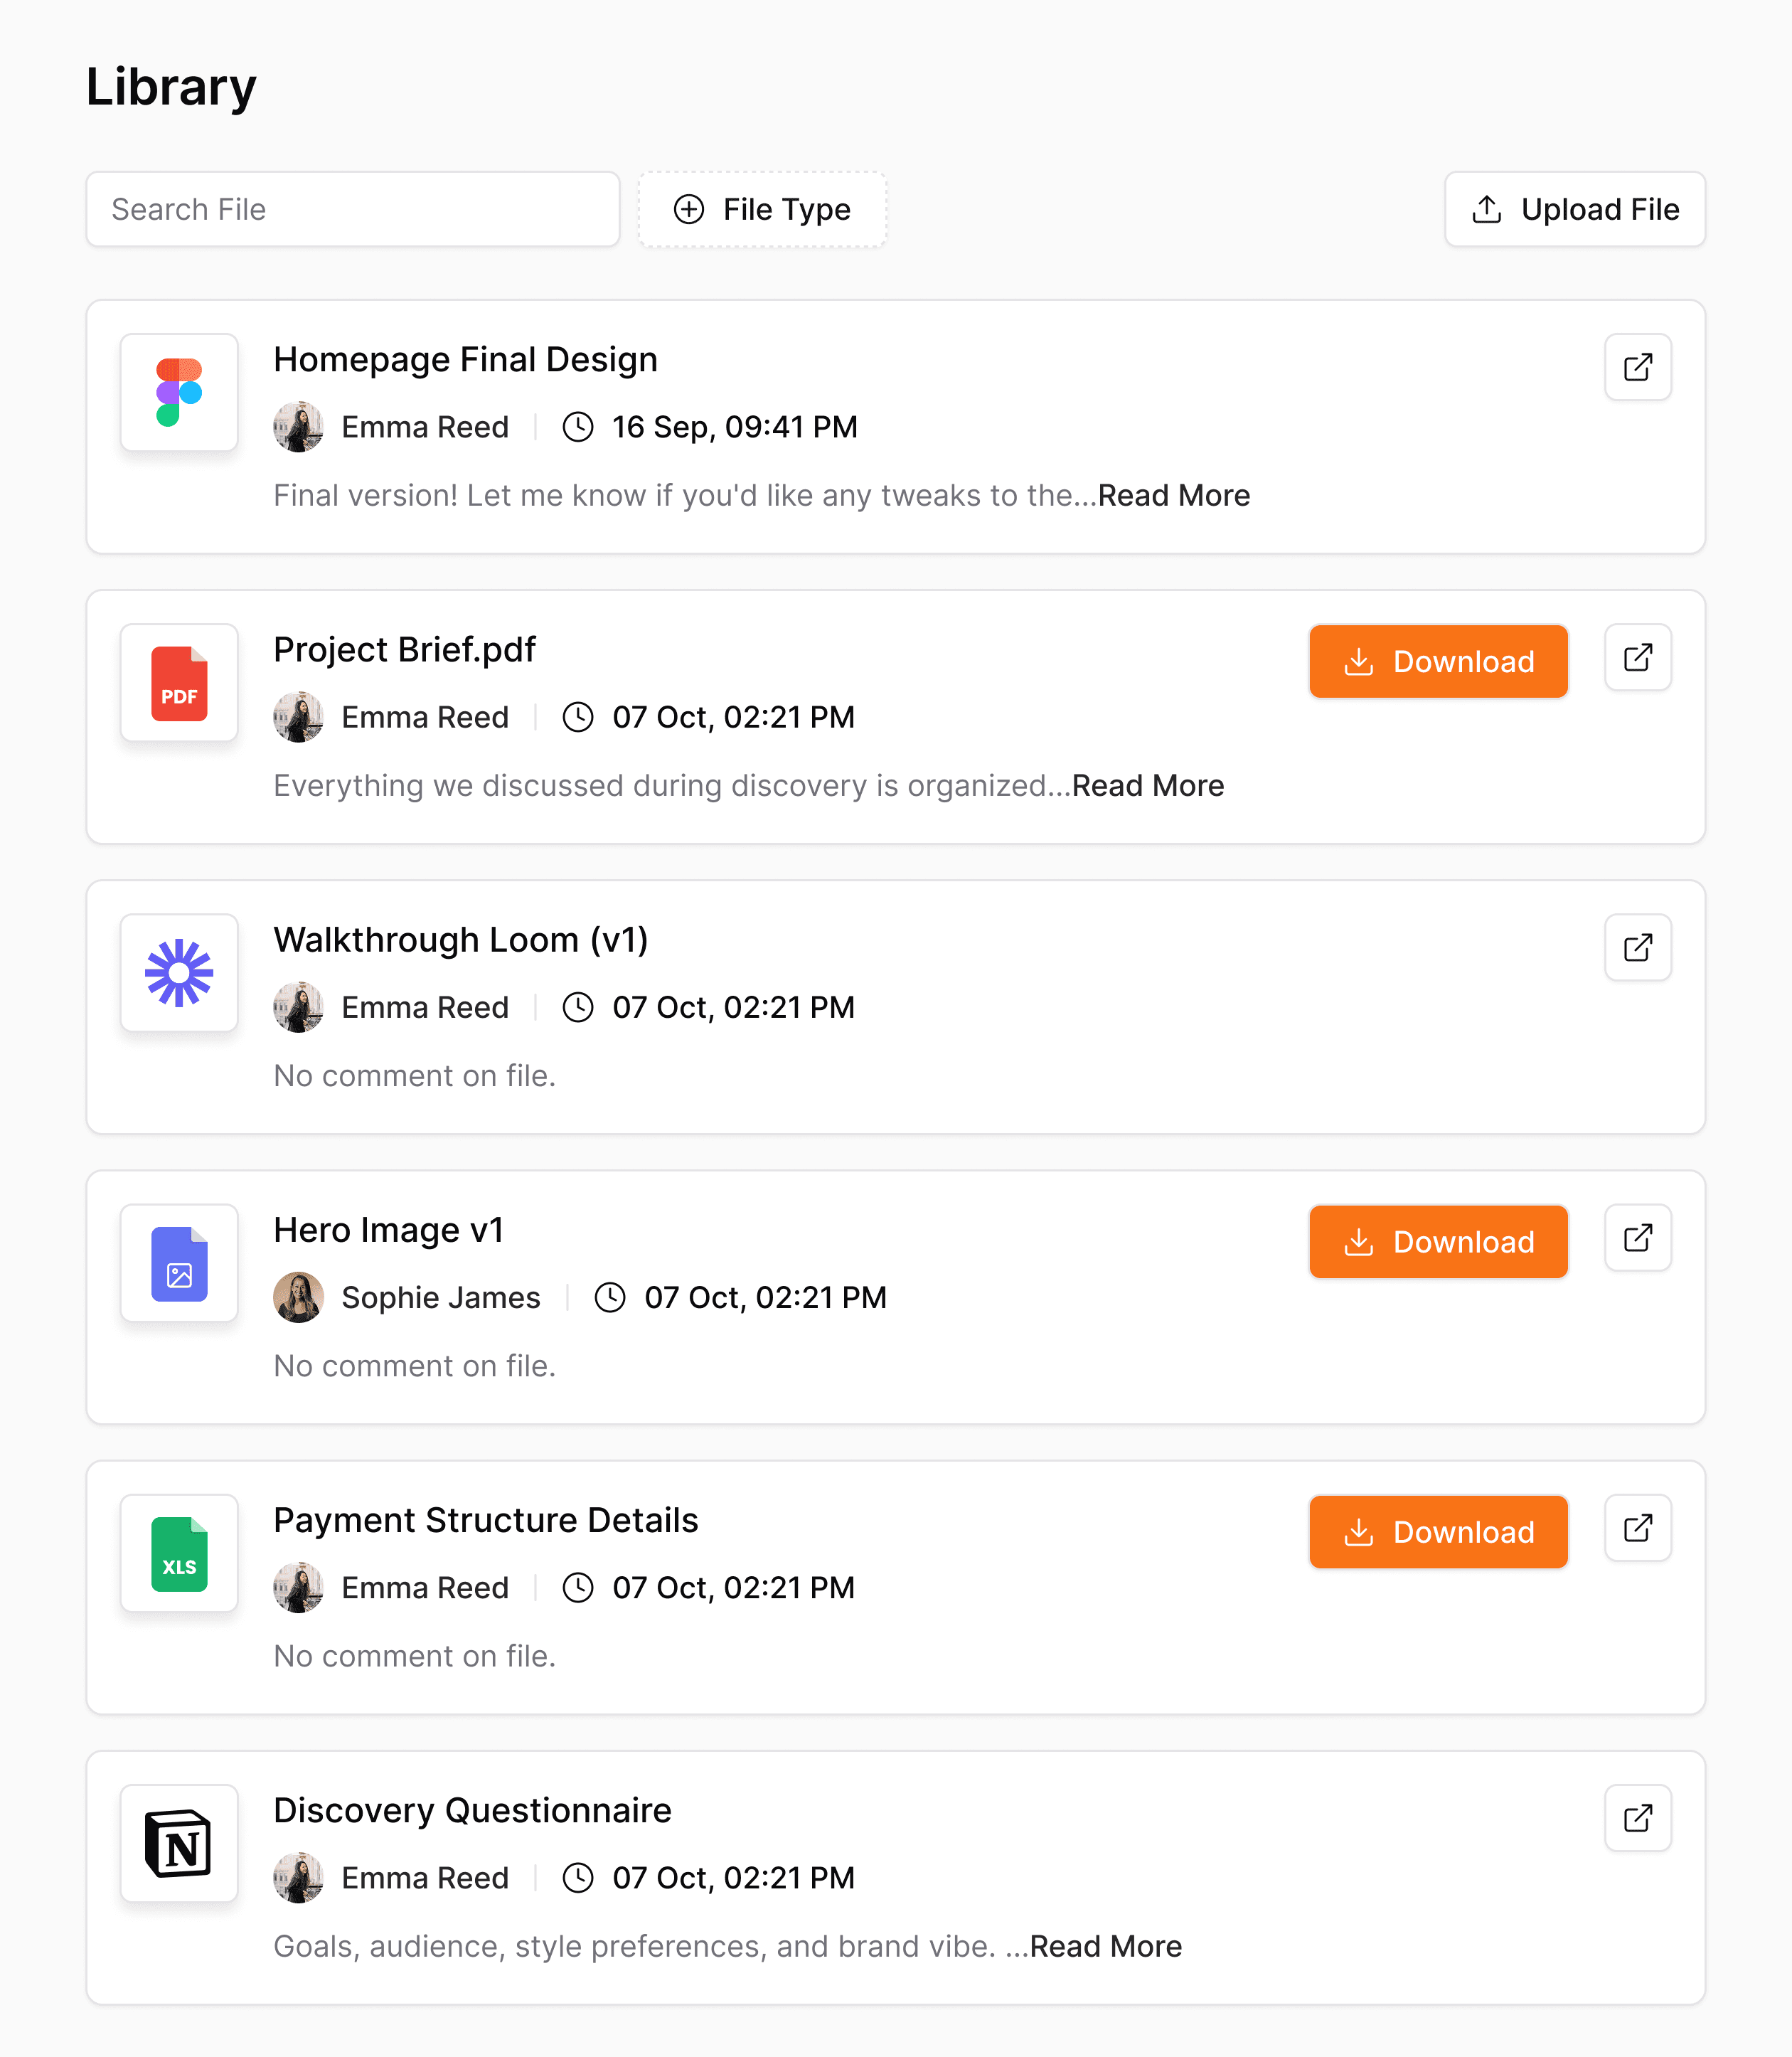Download the Hero Image v1 file
Viewport: 1792px width, 2057px height.
pyautogui.click(x=1437, y=1241)
